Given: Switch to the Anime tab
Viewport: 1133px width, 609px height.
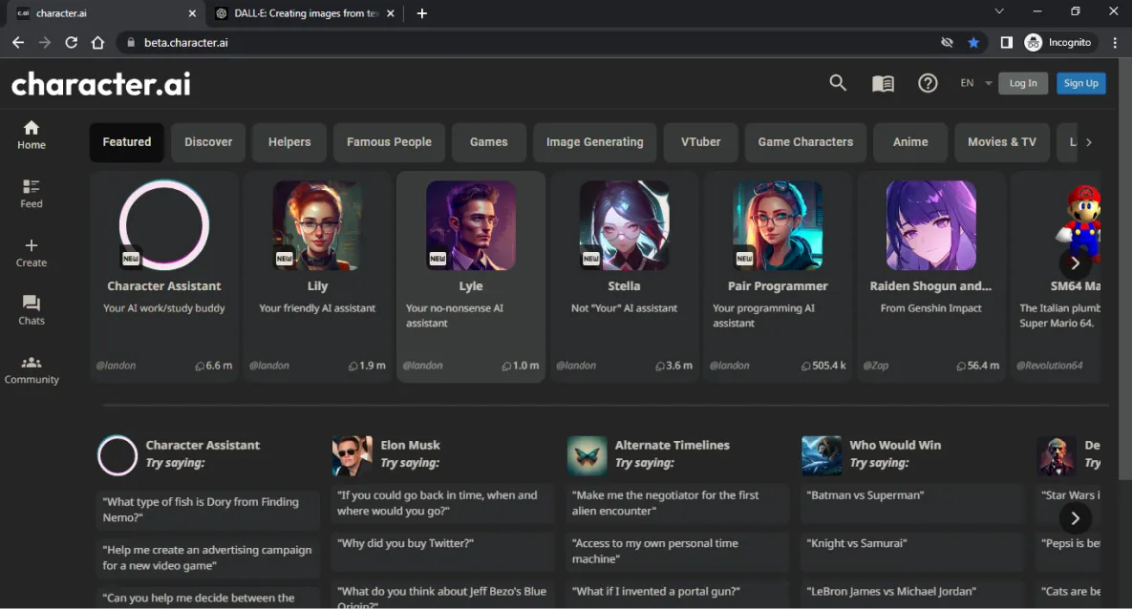Looking at the screenshot, I should tap(909, 142).
